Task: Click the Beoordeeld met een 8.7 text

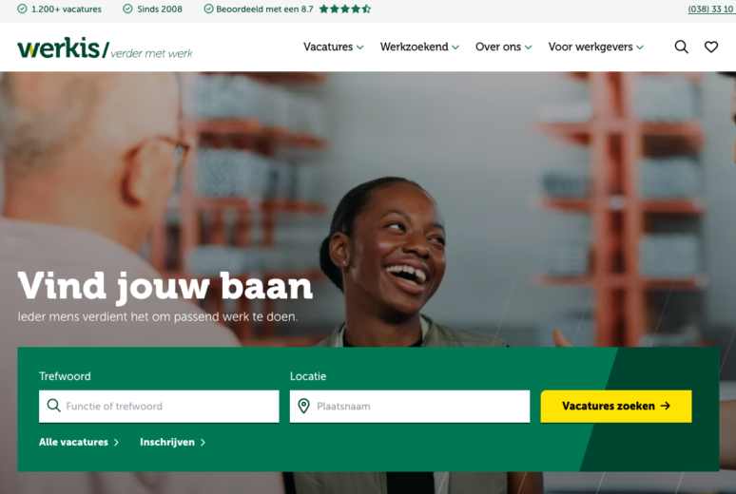Action: coord(264,9)
